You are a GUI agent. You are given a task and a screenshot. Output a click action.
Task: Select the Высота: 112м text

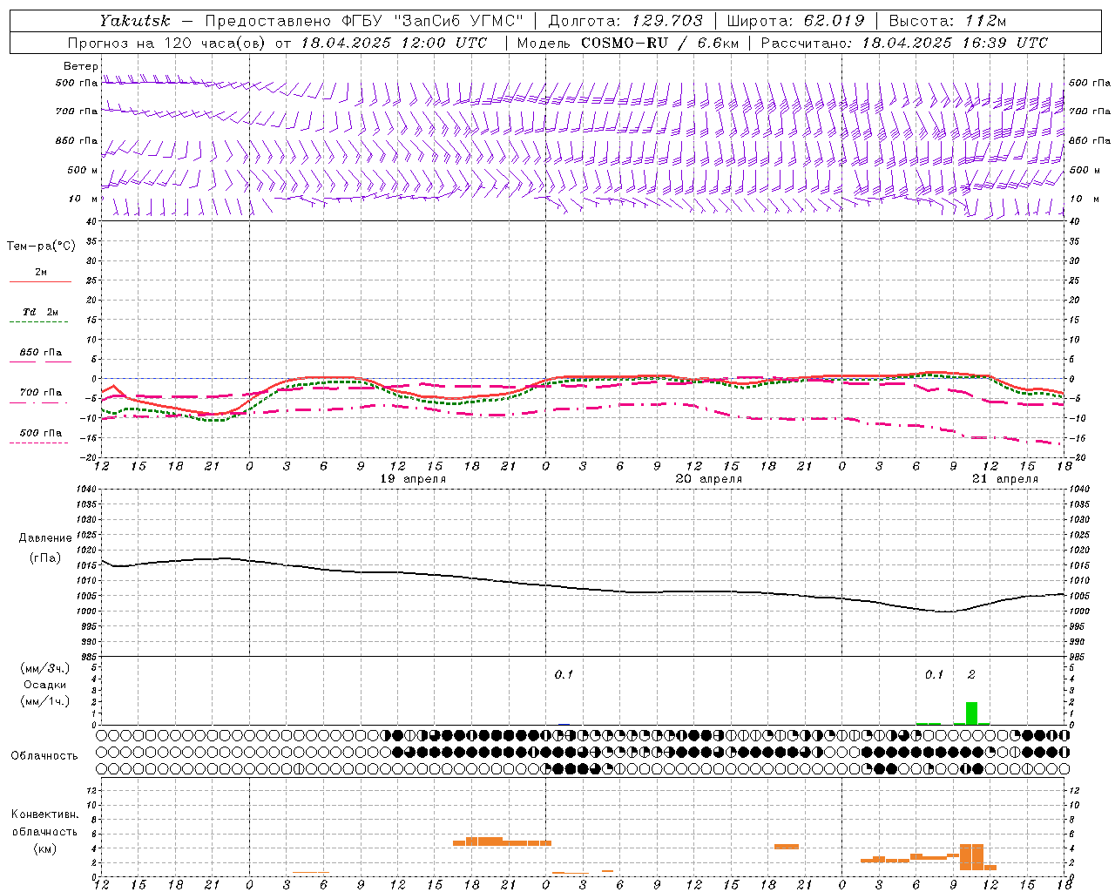pyautogui.click(x=948, y=21)
